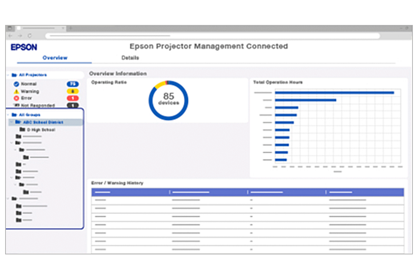Click the Not Responded status icon
The width and height of the screenshot is (418, 279).
pos(16,105)
